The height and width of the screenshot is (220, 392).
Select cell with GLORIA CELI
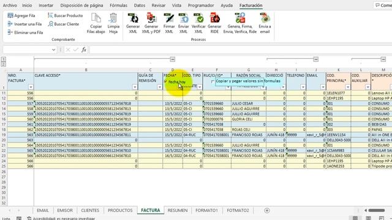[249, 119]
